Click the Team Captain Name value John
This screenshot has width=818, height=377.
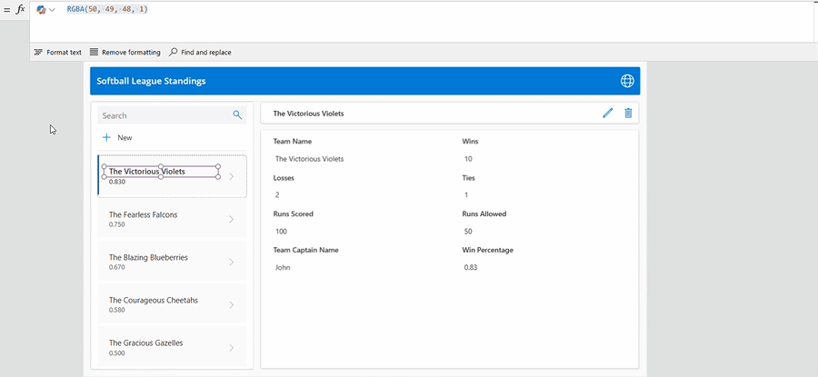(283, 268)
